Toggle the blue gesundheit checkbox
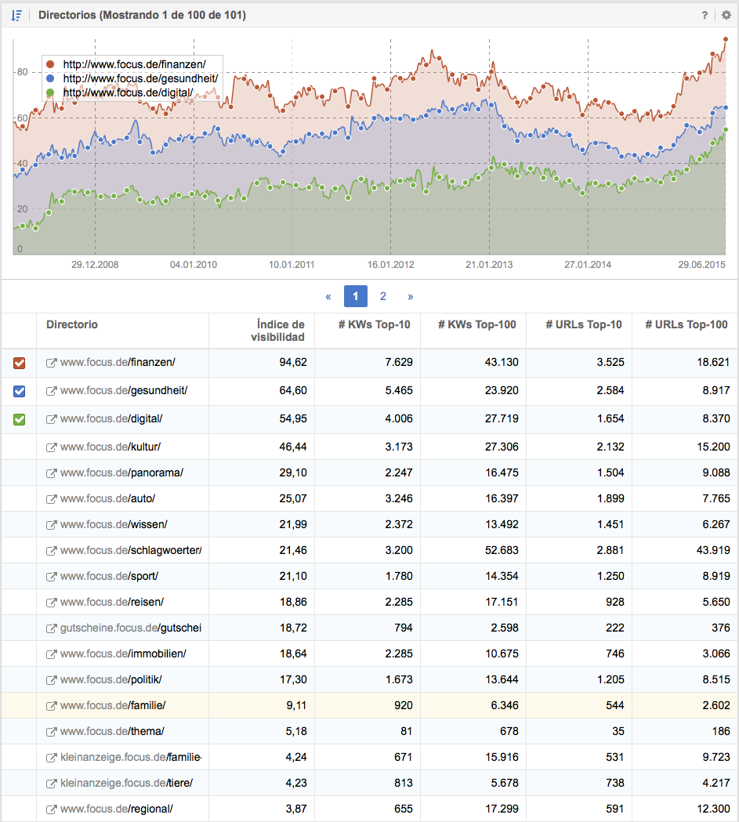 20,391
